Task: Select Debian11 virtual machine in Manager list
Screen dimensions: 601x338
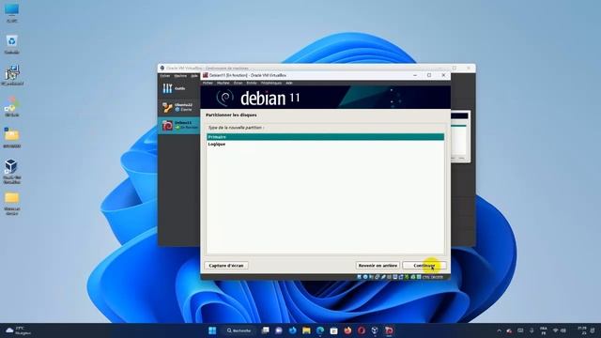Action: pyautogui.click(x=178, y=125)
